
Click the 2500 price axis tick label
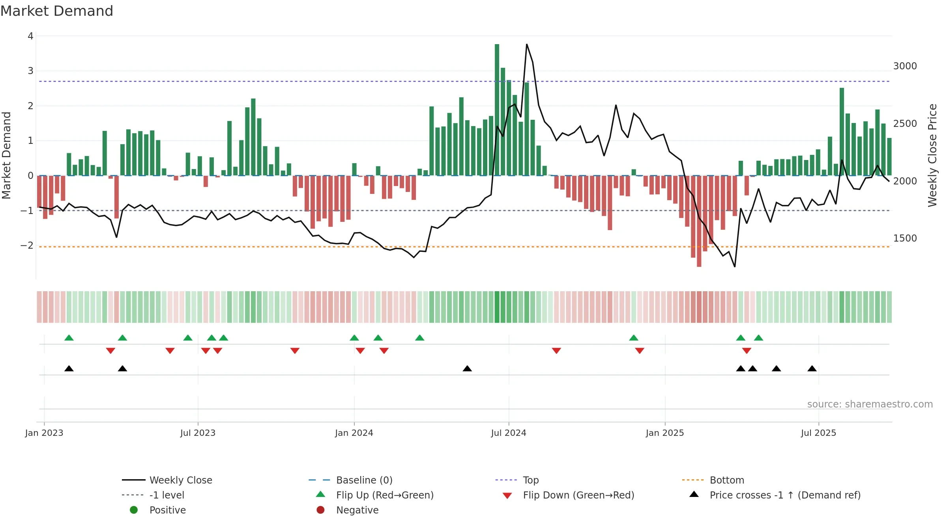click(x=905, y=123)
